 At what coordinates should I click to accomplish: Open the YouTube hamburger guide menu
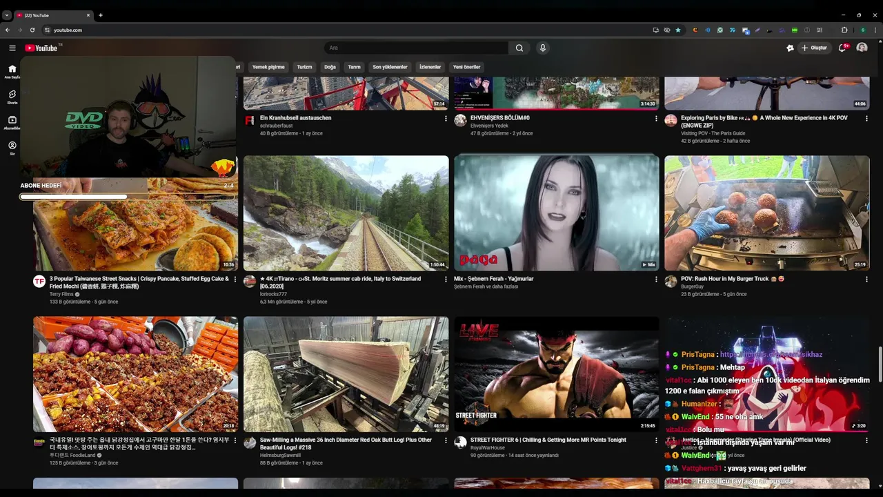(x=12, y=48)
